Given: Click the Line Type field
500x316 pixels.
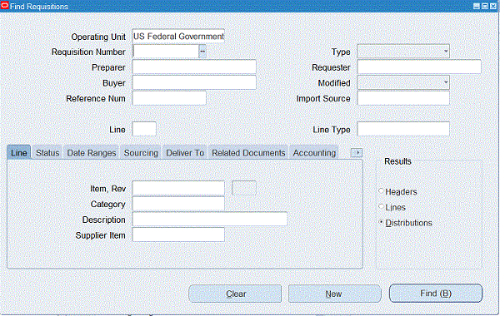Looking at the screenshot, I should point(403,129).
